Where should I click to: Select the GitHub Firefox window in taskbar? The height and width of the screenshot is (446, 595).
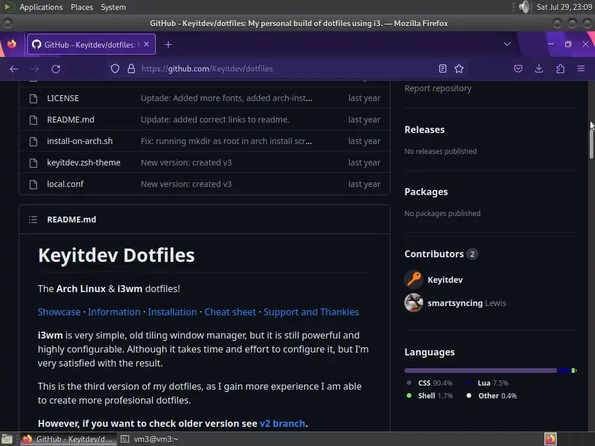coord(68,439)
